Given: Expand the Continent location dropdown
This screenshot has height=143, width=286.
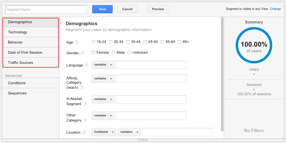Looking at the screenshot, I should 104,132.
